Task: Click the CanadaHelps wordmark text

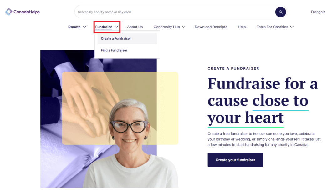Action: pyautogui.click(x=27, y=12)
